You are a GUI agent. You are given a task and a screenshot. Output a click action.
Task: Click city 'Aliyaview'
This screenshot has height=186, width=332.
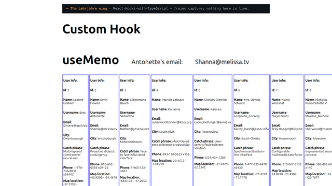[x=320, y=138]
